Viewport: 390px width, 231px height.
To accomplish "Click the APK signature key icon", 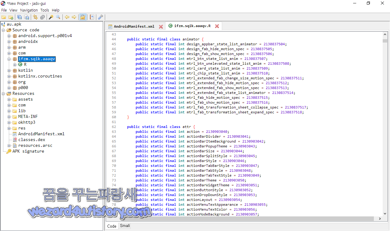I will coord(9,151).
